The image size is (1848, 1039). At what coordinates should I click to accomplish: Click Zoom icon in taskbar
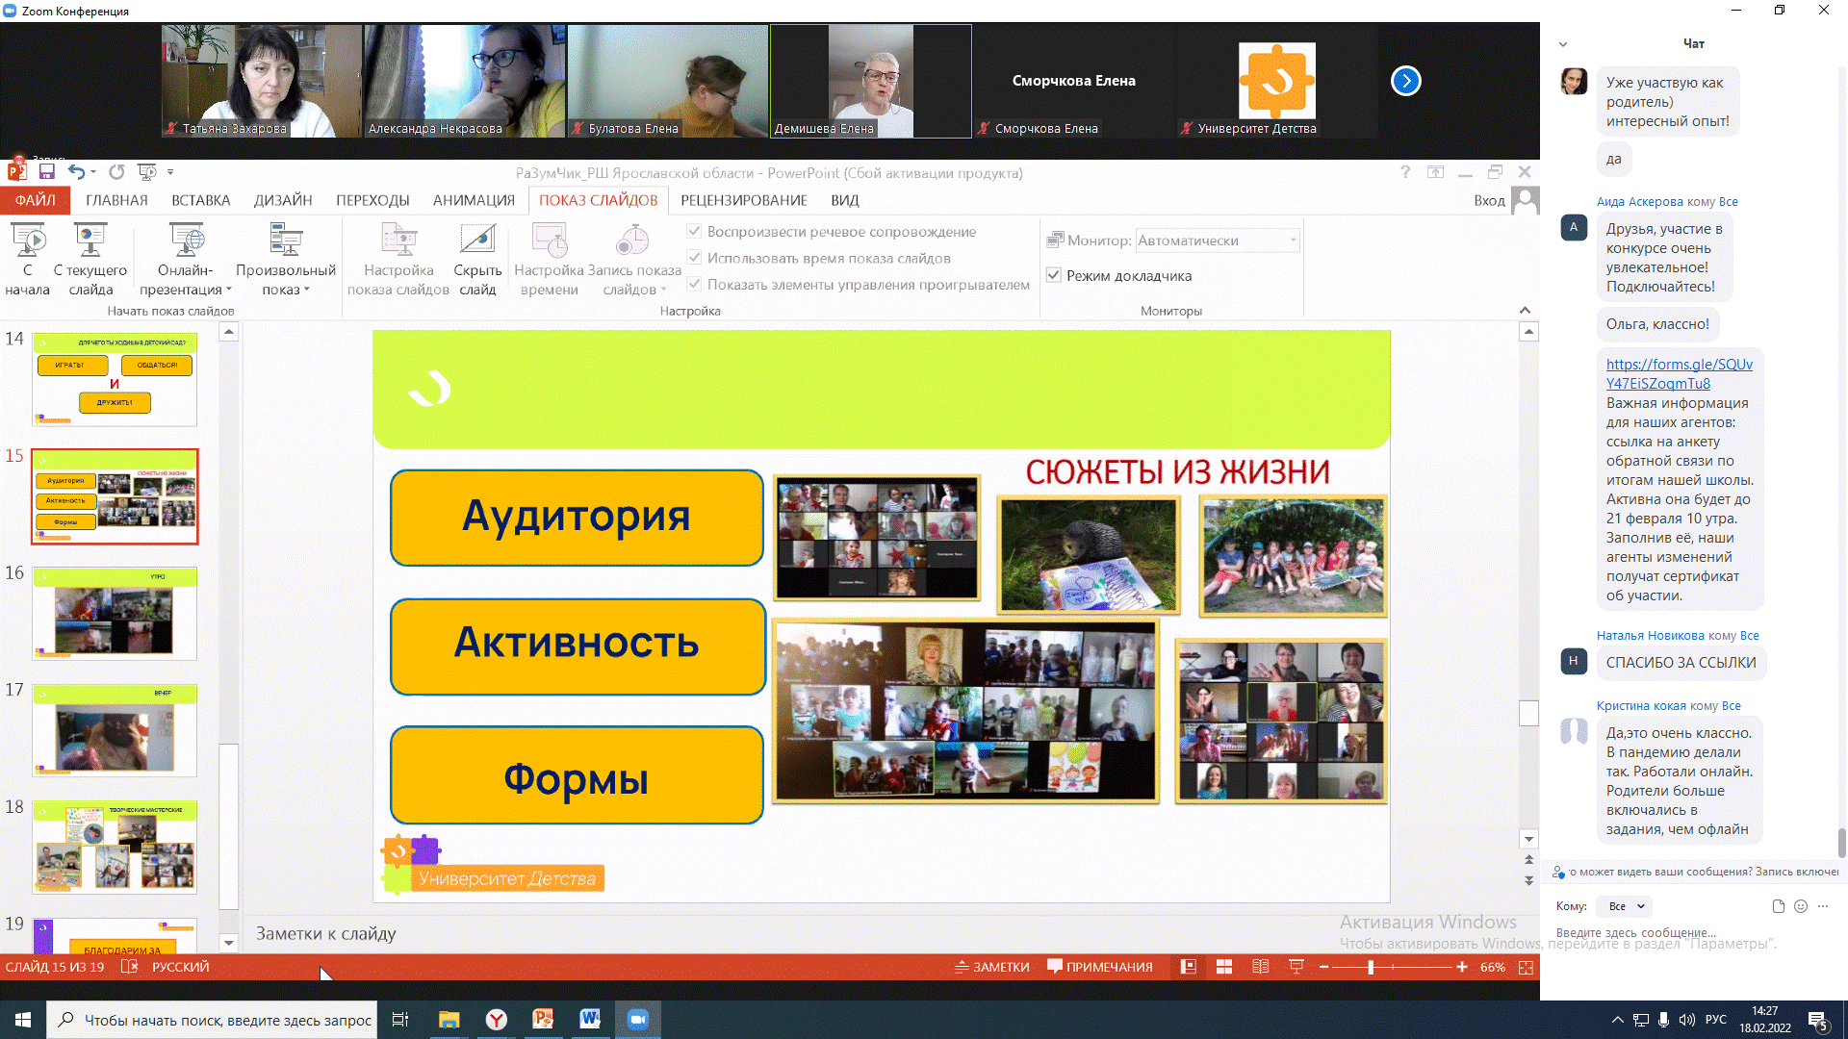(x=637, y=1020)
